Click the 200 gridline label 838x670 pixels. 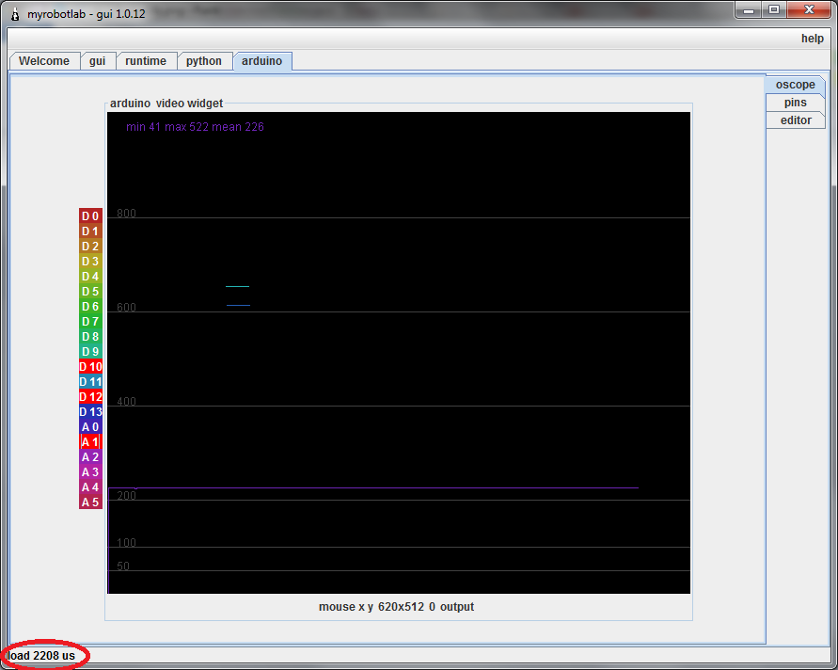[x=126, y=496]
